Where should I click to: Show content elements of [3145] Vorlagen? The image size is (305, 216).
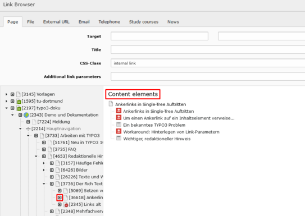[12, 94]
